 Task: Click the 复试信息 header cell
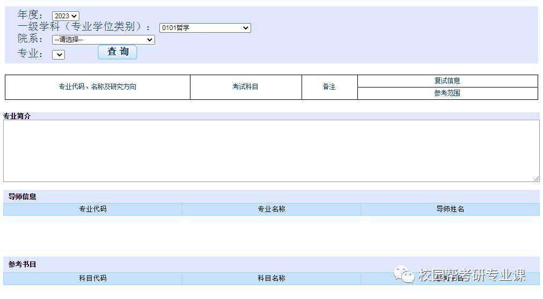point(447,81)
